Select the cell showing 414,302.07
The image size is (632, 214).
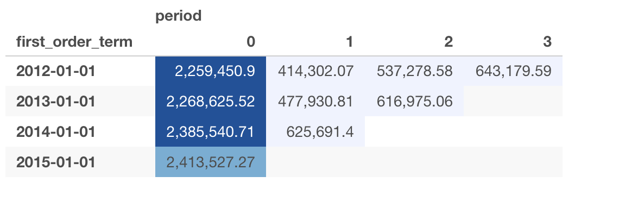(x=315, y=71)
